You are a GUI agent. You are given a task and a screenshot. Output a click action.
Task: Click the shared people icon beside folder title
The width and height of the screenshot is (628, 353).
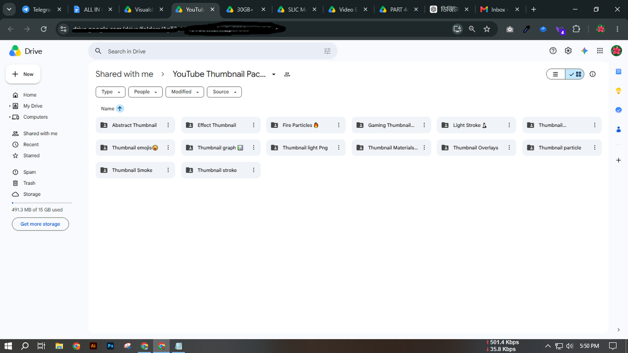287,75
